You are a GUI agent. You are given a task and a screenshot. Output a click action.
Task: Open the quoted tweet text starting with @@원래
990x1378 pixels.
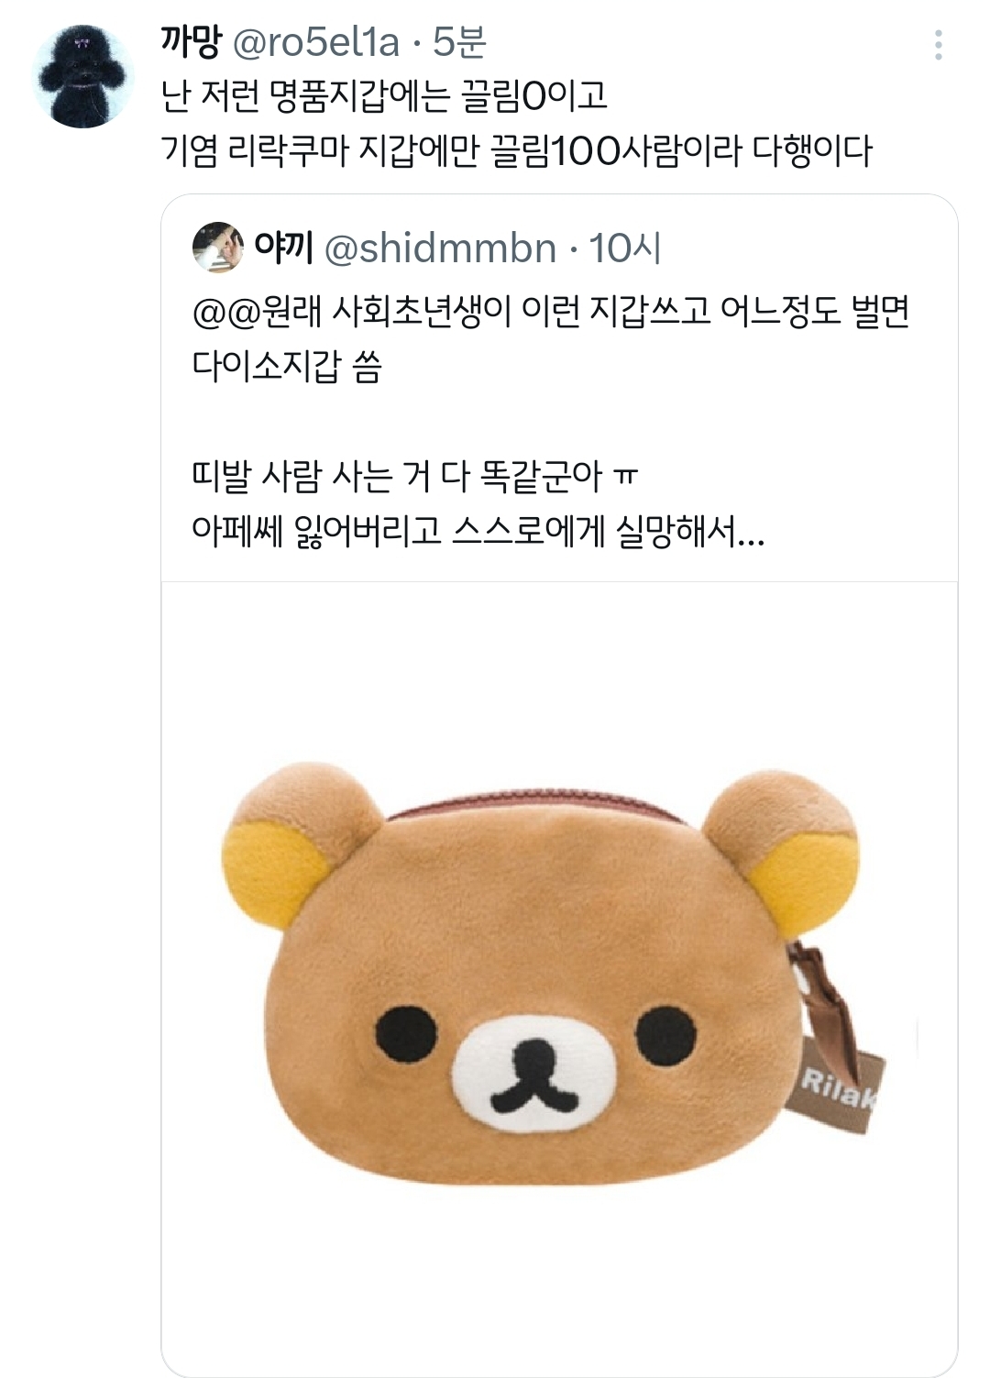(x=551, y=312)
